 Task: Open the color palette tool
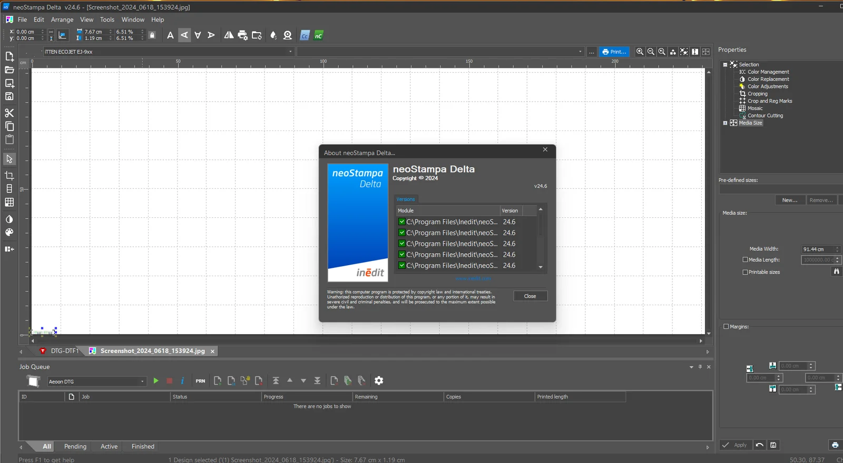(x=9, y=233)
